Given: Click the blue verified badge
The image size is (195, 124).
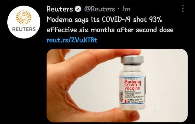Looking at the screenshot, I should coord(78,9).
